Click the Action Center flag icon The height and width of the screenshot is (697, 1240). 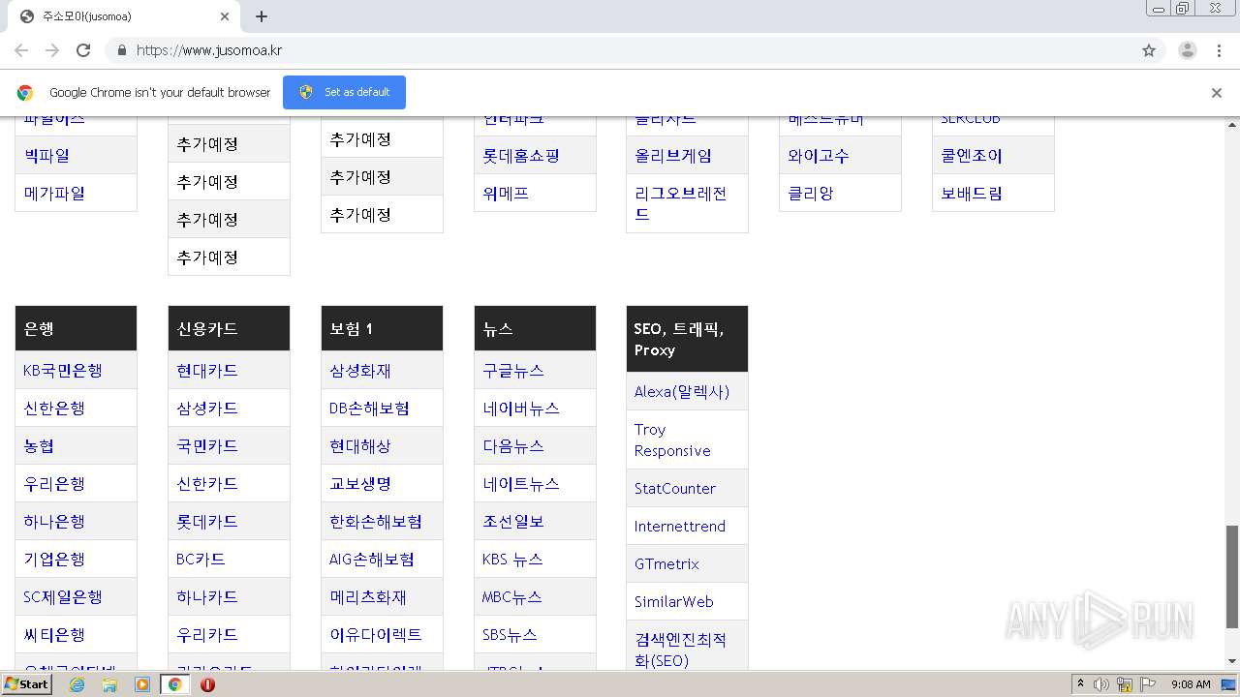pyautogui.click(x=1146, y=684)
